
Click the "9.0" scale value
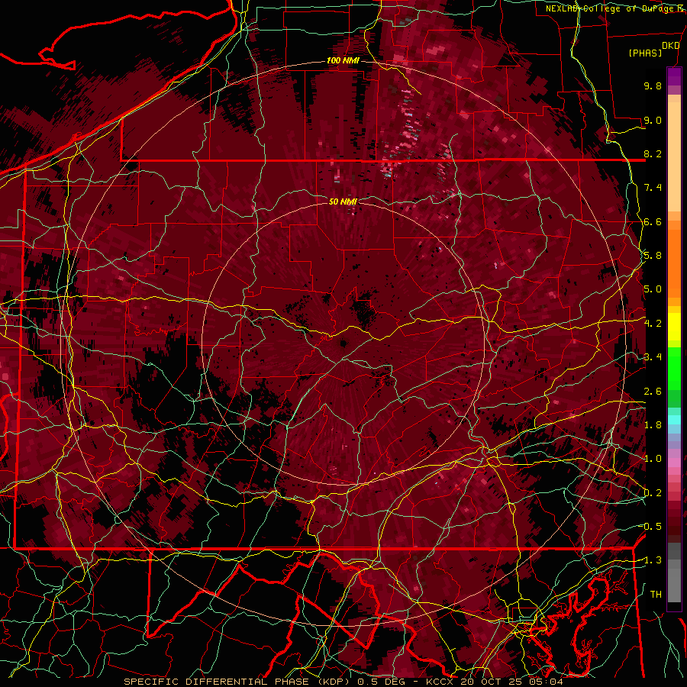[x=653, y=120]
